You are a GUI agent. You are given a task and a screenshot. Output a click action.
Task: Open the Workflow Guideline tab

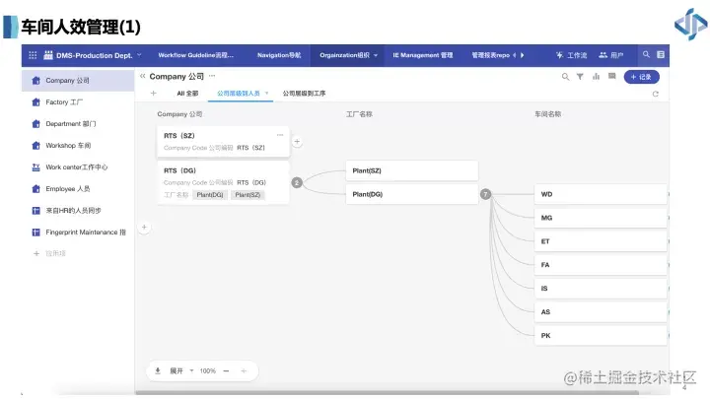pyautogui.click(x=195, y=55)
